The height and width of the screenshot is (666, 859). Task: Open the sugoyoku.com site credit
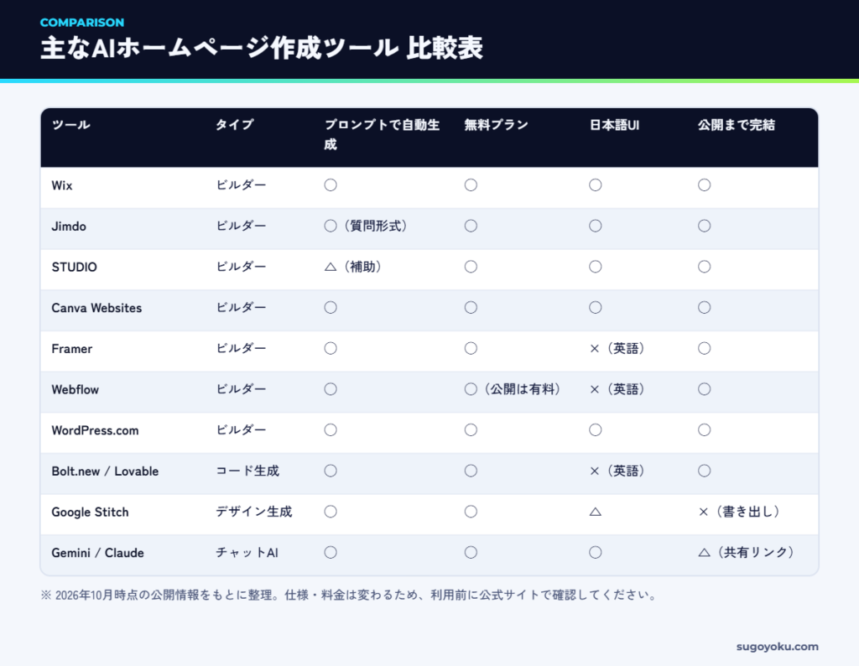click(778, 646)
